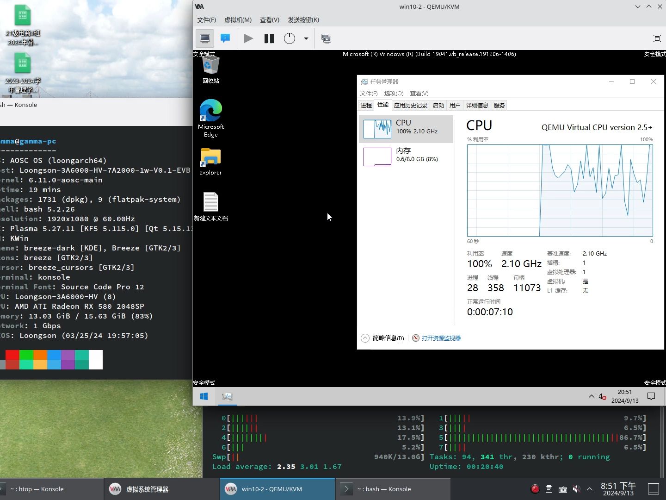Open Task Manager 选项(O) menu
Screen dimensions: 666x500
click(394, 93)
